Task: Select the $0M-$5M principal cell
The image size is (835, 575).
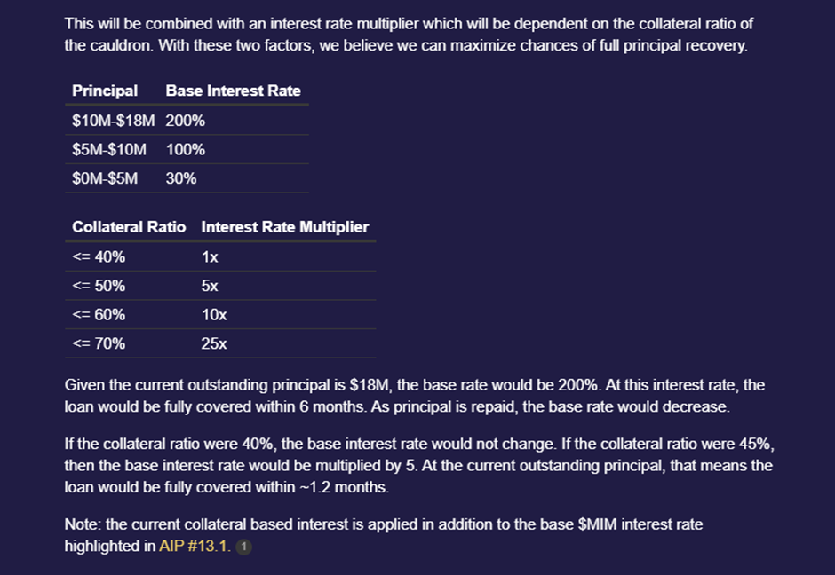Action: 105,178
